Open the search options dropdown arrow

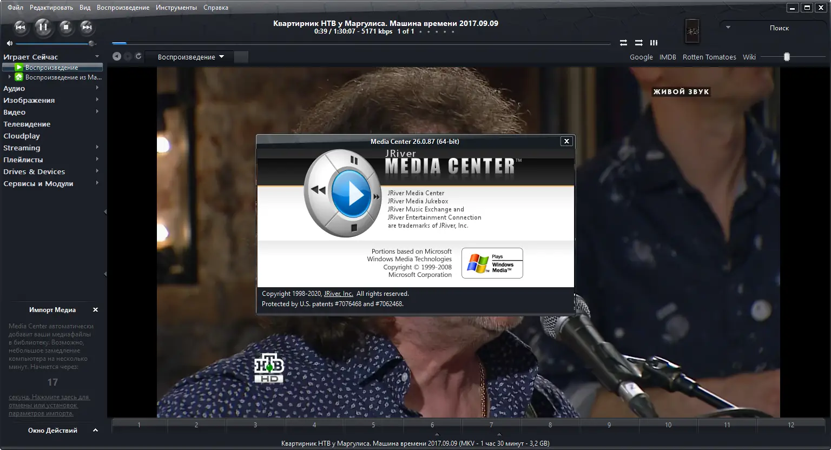click(x=728, y=27)
